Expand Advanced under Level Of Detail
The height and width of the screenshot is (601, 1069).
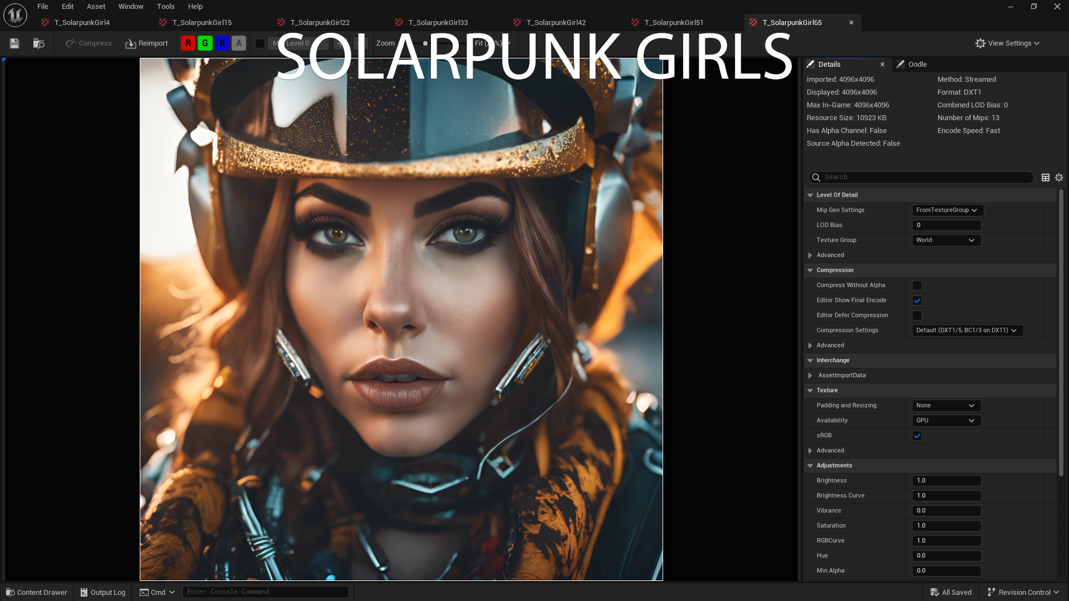click(810, 255)
